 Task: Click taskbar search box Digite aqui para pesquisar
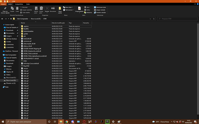(x=26, y=122)
